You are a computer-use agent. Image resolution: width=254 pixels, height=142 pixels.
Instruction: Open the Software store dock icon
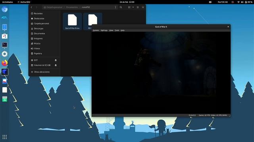[4, 36]
